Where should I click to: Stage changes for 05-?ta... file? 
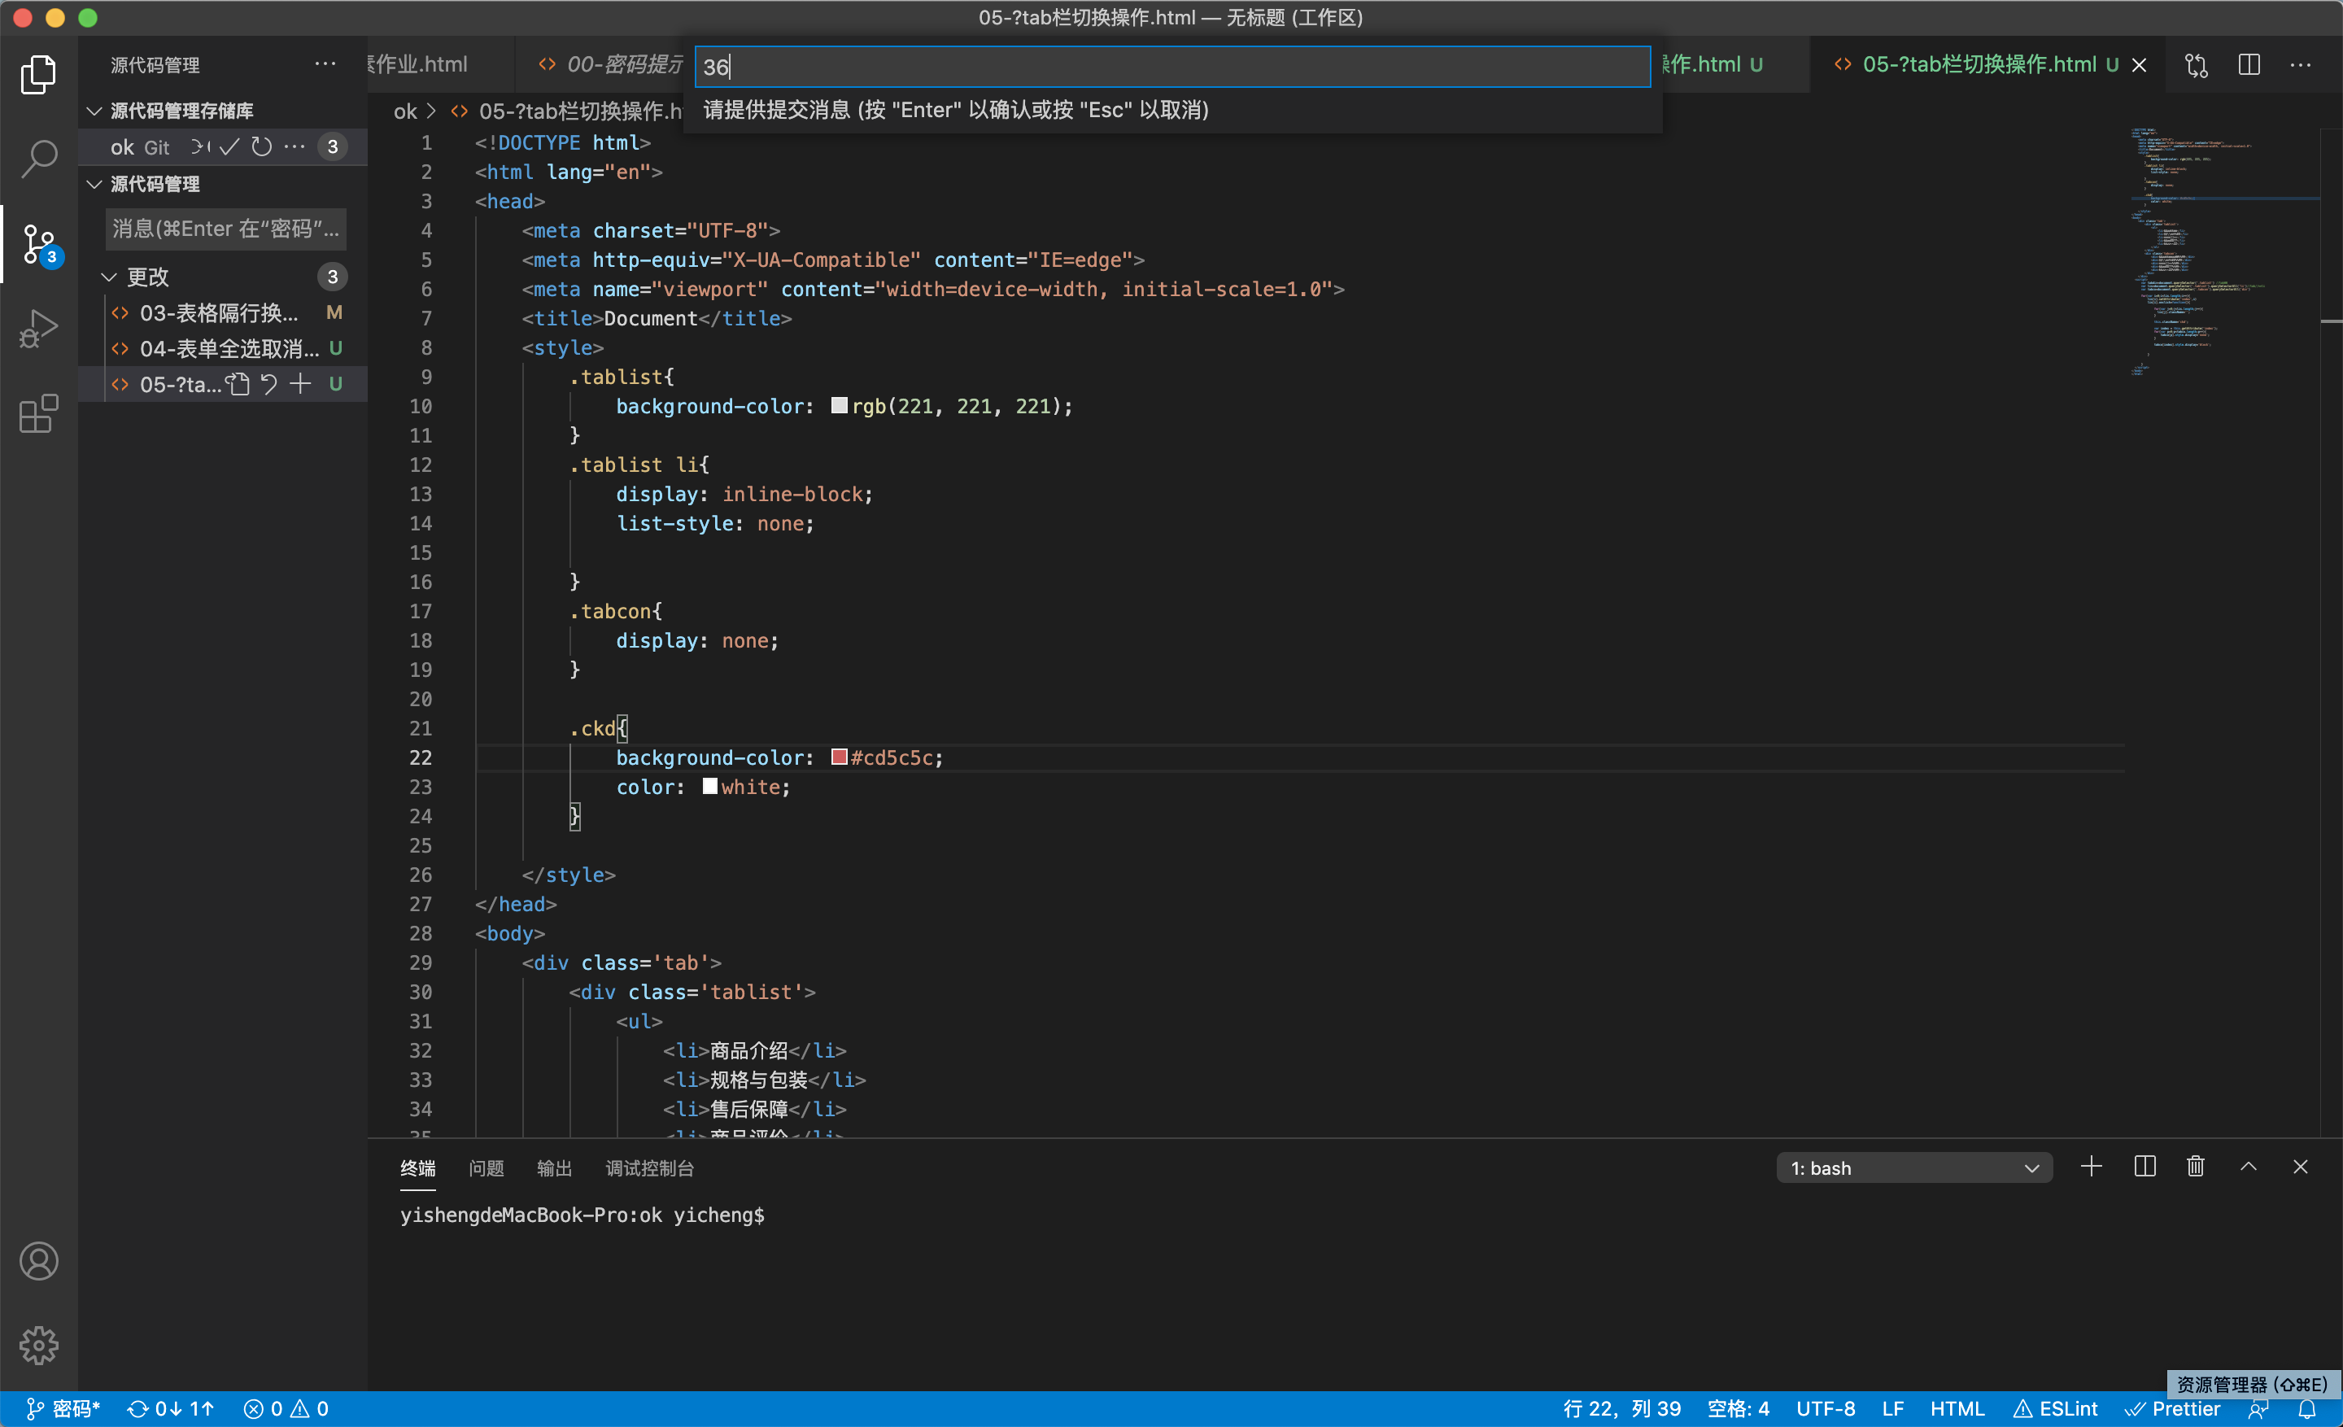pos(300,384)
